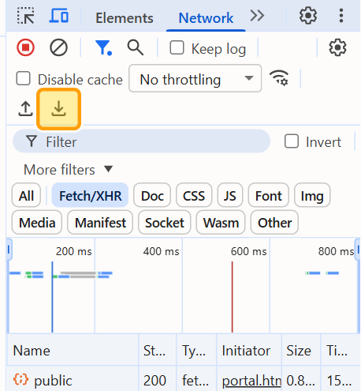Open the network search magnifier

coord(136,47)
